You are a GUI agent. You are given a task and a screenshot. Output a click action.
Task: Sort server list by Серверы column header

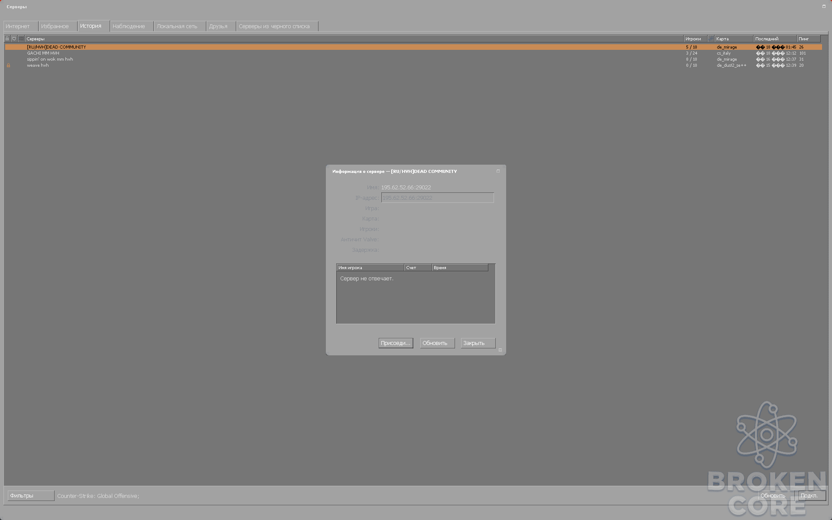354,39
